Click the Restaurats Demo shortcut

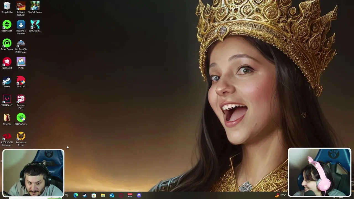point(21,139)
